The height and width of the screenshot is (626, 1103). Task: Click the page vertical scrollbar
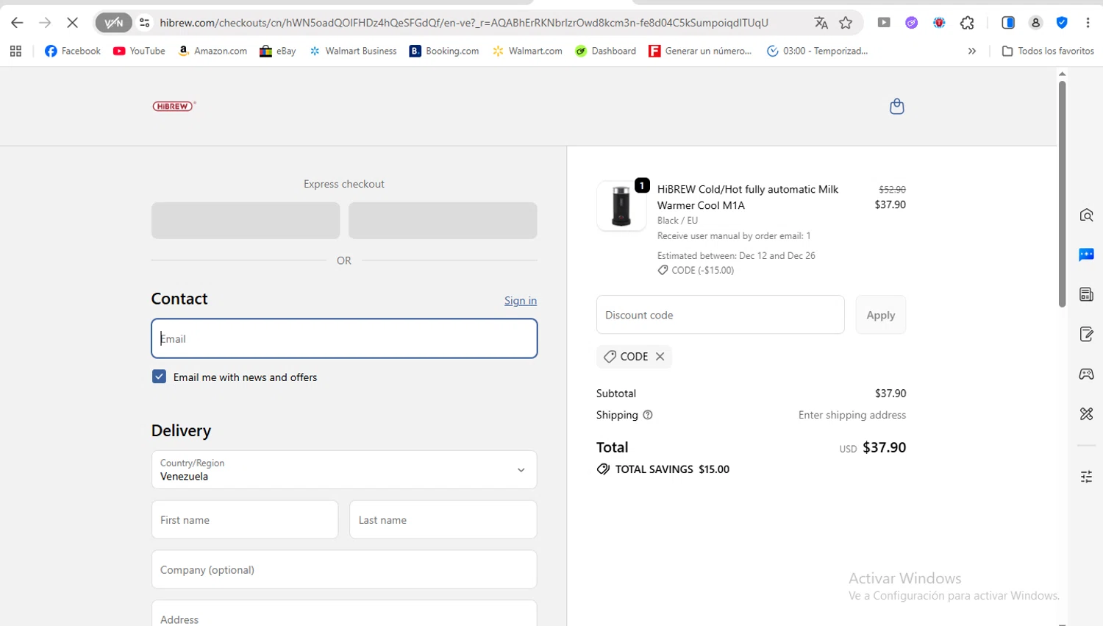click(1062, 193)
